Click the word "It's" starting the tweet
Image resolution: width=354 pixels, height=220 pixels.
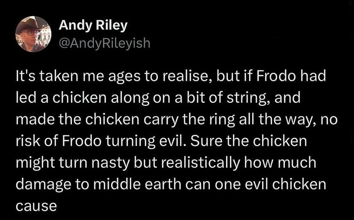25,77
